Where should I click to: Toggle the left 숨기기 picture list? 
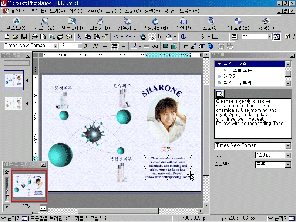tap(14, 219)
